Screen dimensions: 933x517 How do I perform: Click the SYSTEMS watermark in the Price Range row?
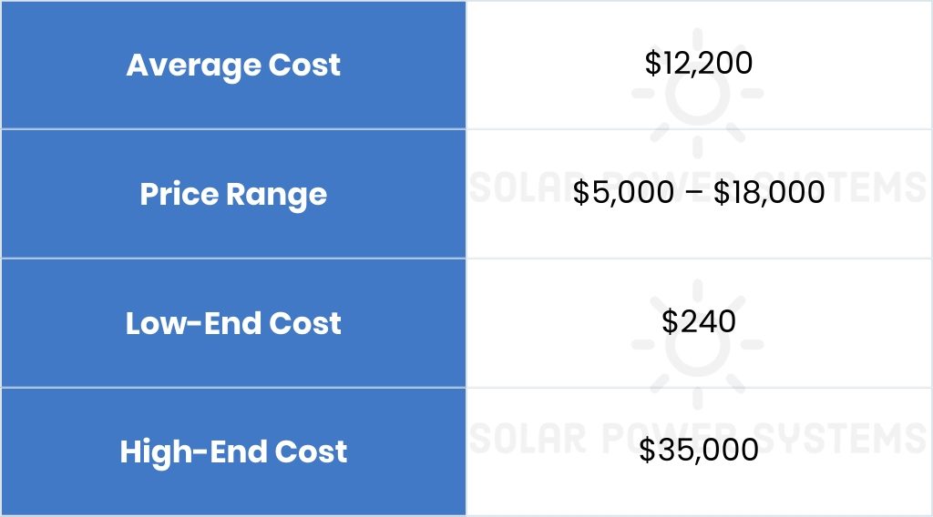pos(870,188)
